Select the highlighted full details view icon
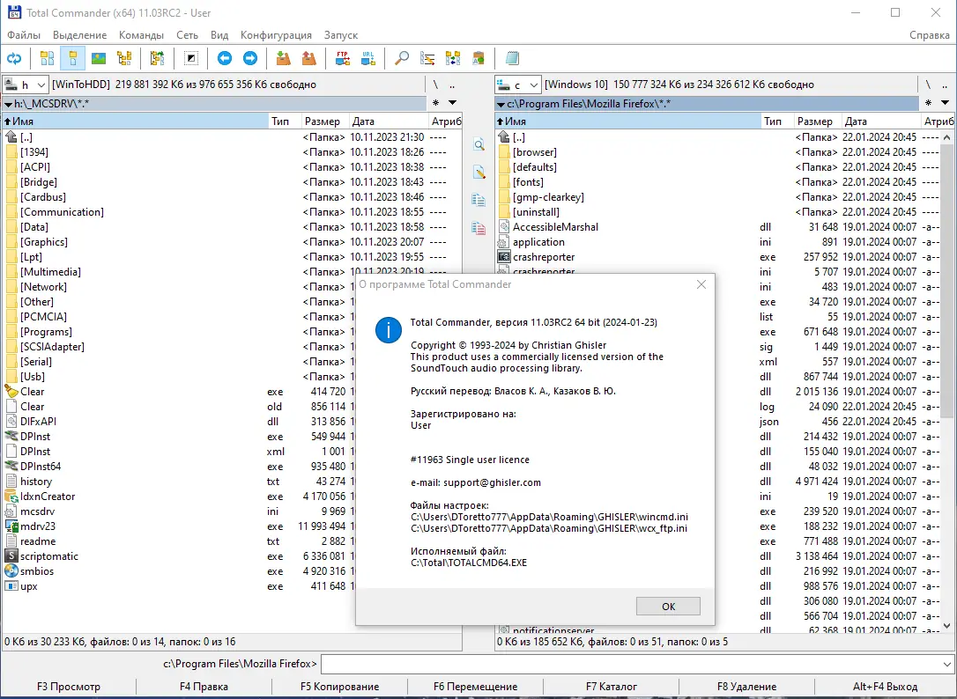Image resolution: width=957 pixels, height=699 pixels. pyautogui.click(x=72, y=59)
